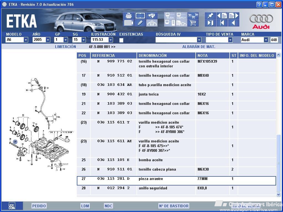
Task: Click the 448 field next to MARCA
Action: coord(274,40)
